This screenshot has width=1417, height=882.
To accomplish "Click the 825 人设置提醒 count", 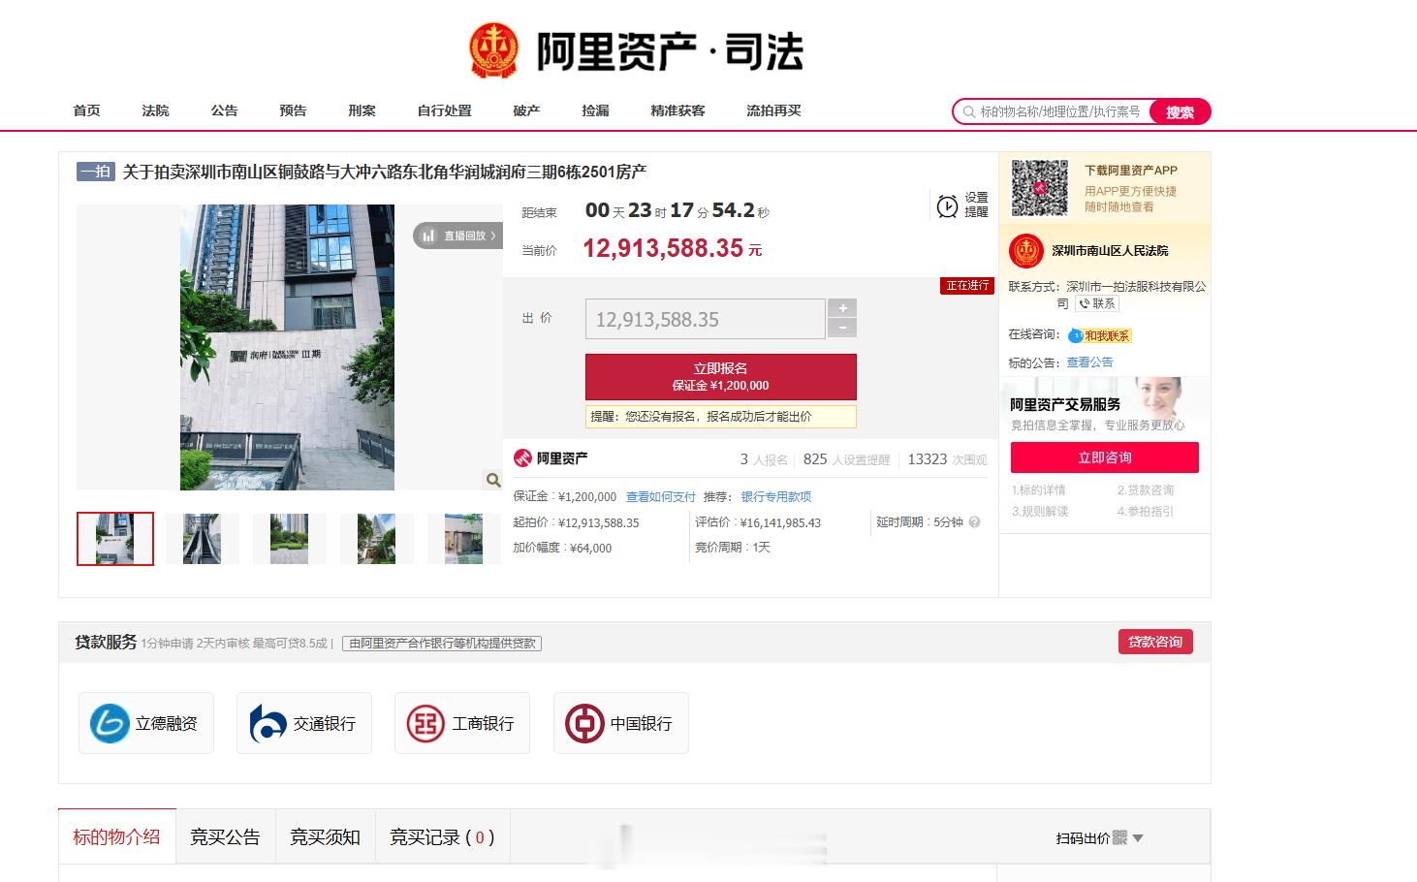I will point(846,459).
